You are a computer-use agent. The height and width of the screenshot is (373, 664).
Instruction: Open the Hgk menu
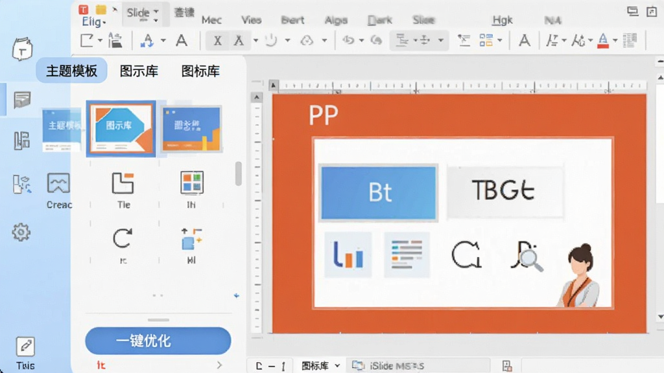503,20
